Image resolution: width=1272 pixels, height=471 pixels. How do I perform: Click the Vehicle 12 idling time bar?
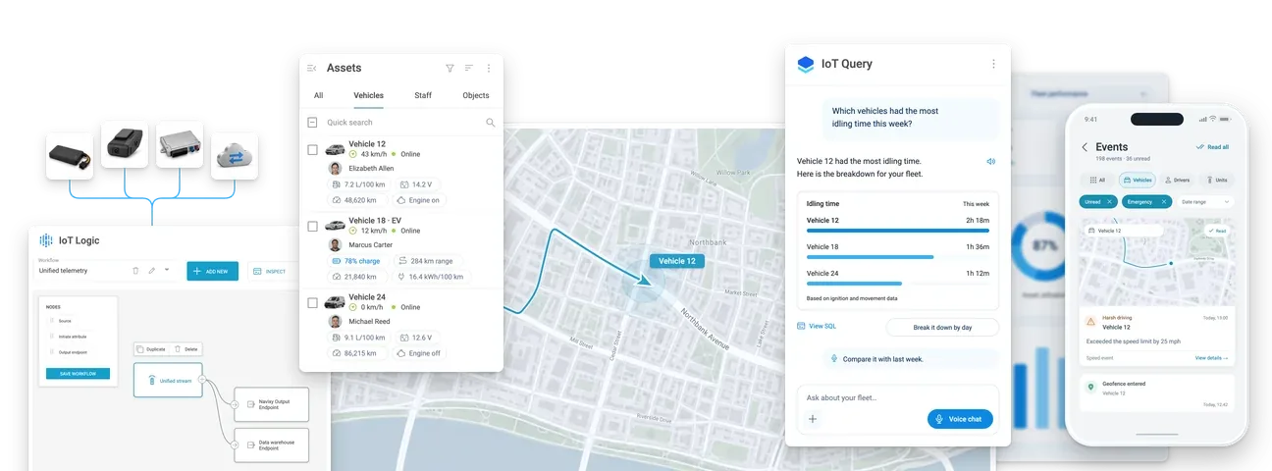pyautogui.click(x=898, y=231)
